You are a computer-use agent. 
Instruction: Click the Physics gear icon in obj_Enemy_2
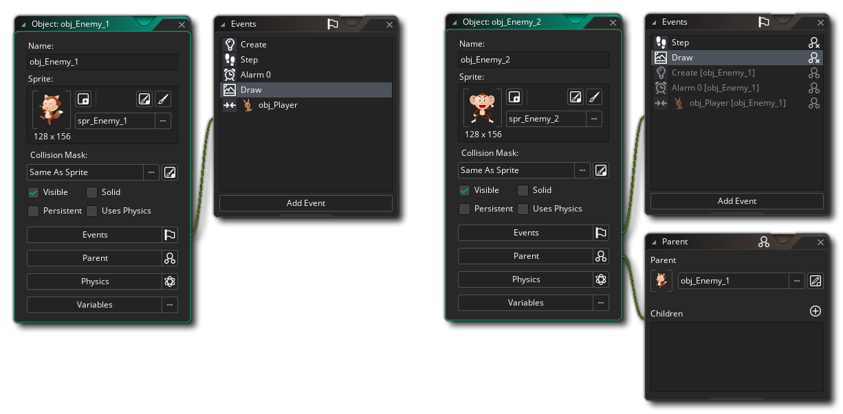point(601,279)
